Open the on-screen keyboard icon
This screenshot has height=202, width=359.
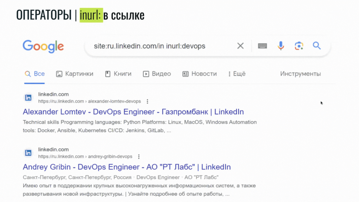262,46
